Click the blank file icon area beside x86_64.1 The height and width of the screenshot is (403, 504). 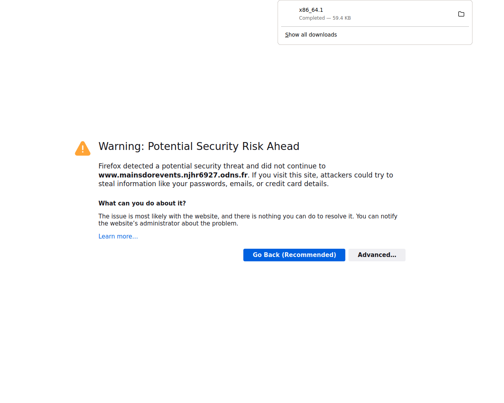290,14
